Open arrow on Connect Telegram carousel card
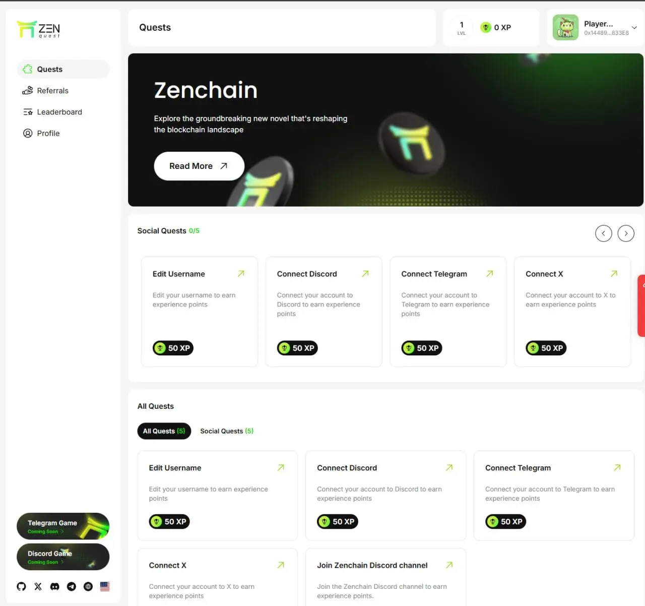This screenshot has width=645, height=606. coord(489,273)
